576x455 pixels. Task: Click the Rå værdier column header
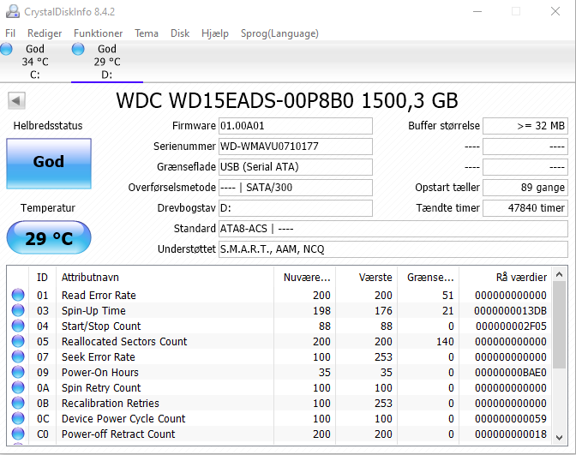point(505,278)
